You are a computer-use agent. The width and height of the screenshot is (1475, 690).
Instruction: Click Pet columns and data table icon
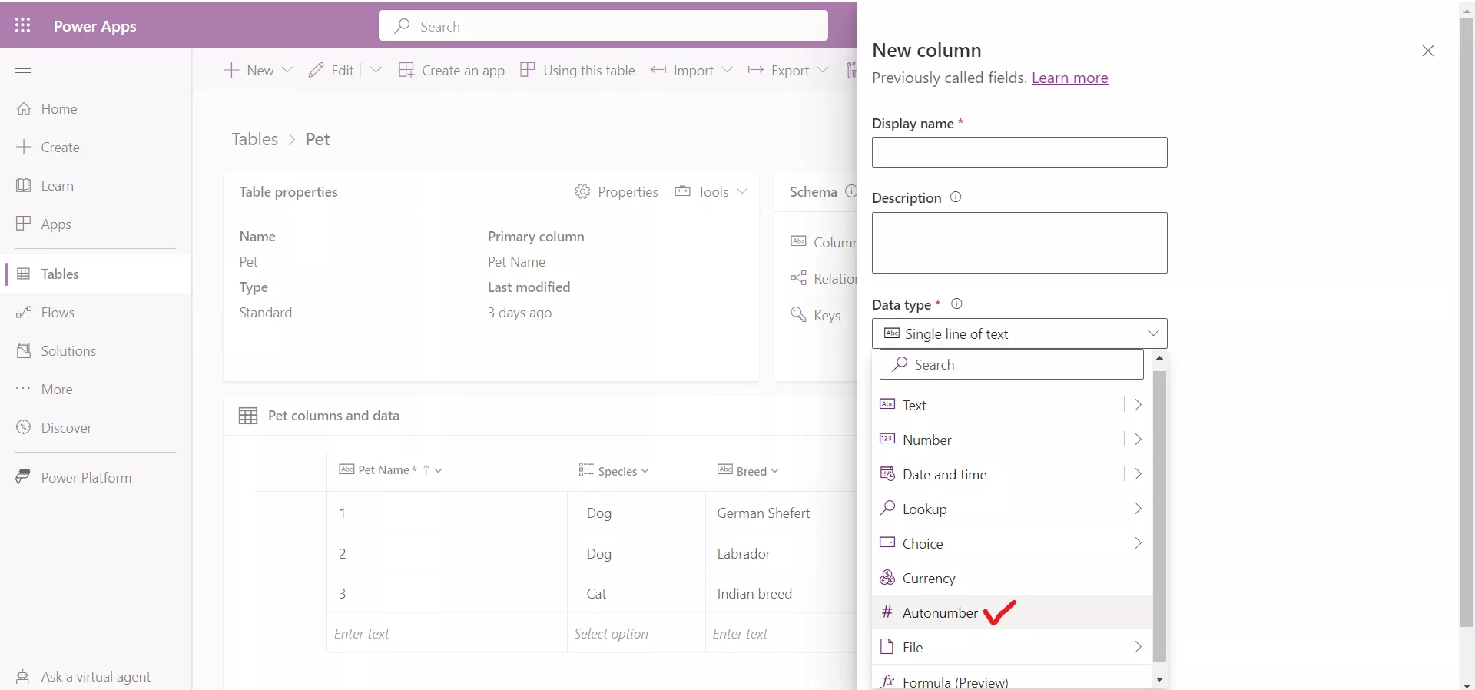248,416
